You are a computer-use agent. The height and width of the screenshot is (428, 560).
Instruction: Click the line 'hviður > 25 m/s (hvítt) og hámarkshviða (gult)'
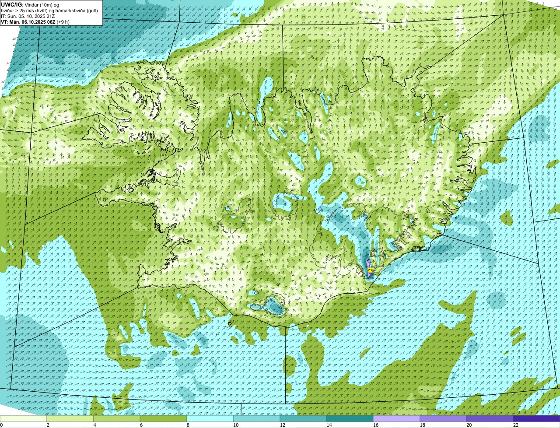coord(49,10)
